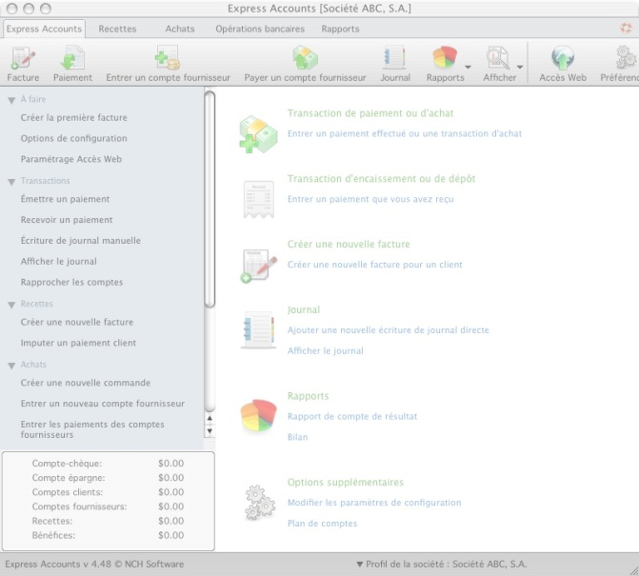Switch to the Recettes tab
This screenshot has width=639, height=576.
[x=117, y=29]
